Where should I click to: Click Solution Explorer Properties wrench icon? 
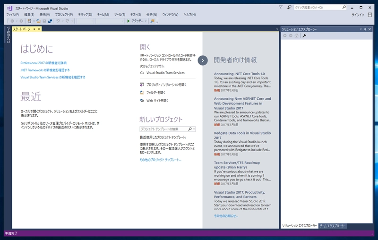coord(304,35)
